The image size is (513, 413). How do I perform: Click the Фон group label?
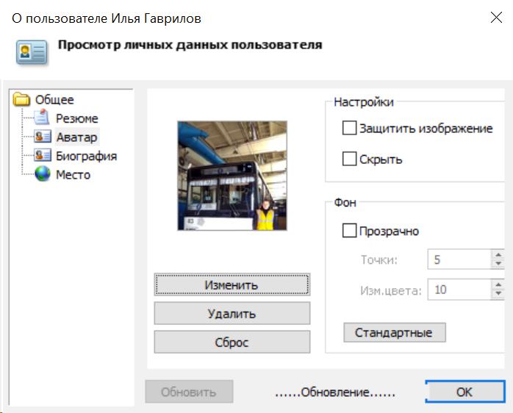point(345,203)
